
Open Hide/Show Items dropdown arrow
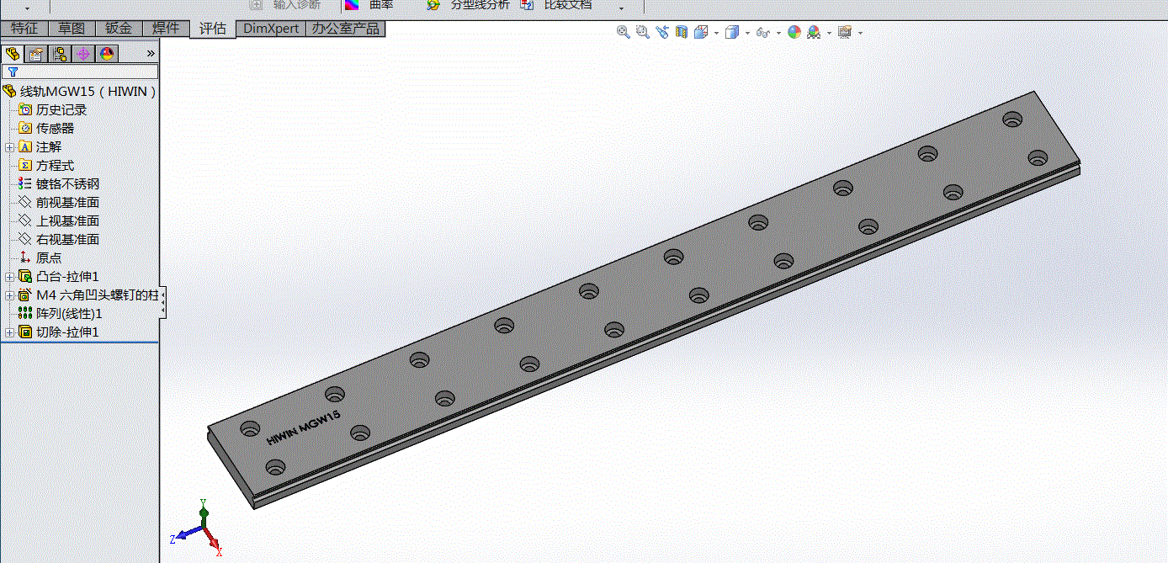[x=778, y=33]
